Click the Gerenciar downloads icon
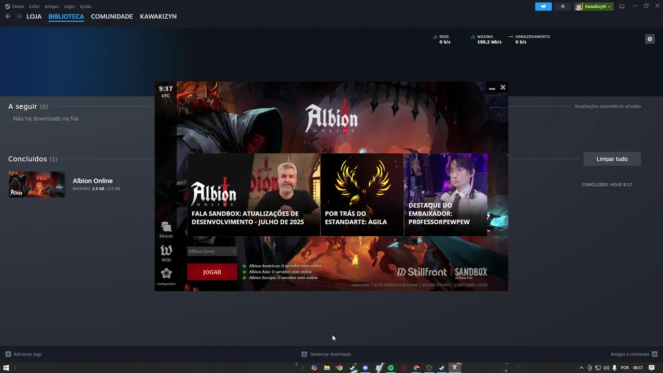The image size is (663, 373). click(x=304, y=354)
